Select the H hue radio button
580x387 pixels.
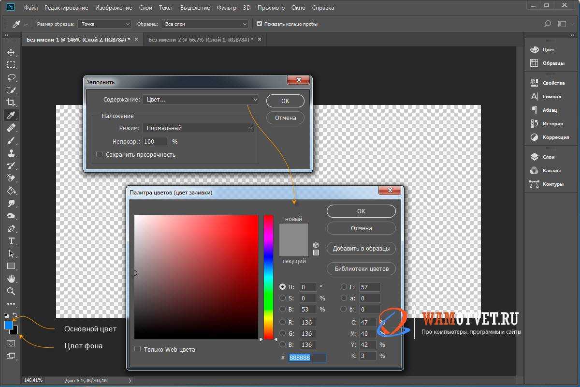(x=283, y=287)
